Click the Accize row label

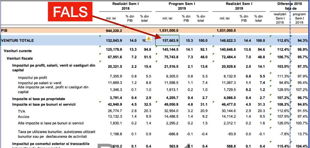[x=24, y=116]
